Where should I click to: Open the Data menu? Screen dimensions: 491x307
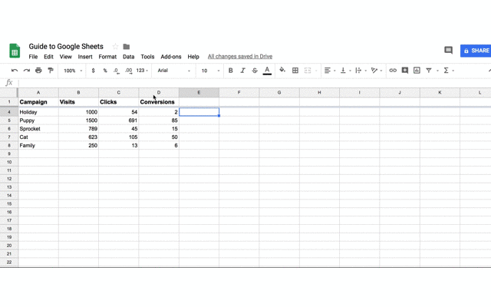[128, 57]
